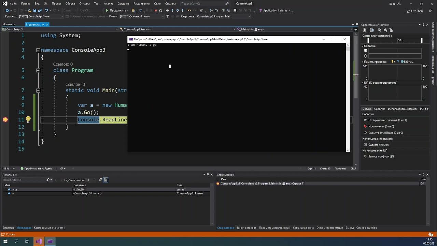Click the Open File folder icon

click(x=29, y=10)
